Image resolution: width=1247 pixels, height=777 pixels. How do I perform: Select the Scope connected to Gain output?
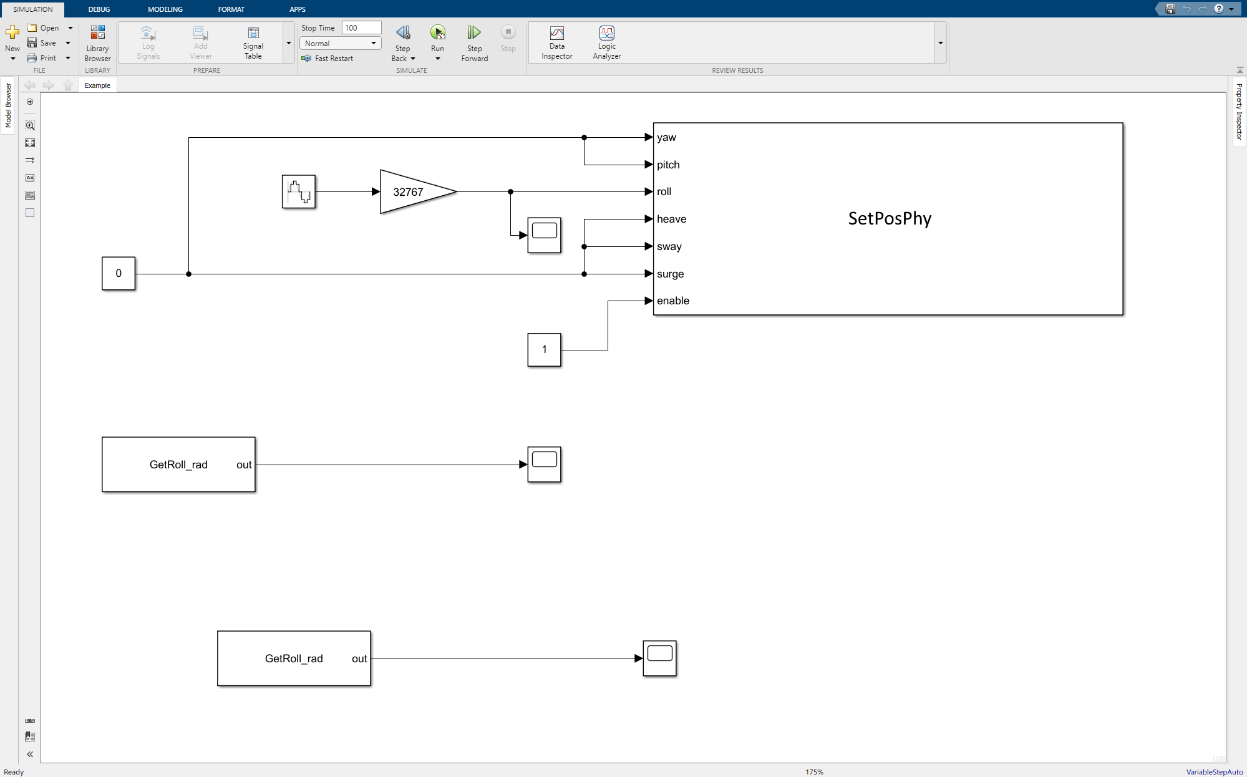(x=544, y=235)
